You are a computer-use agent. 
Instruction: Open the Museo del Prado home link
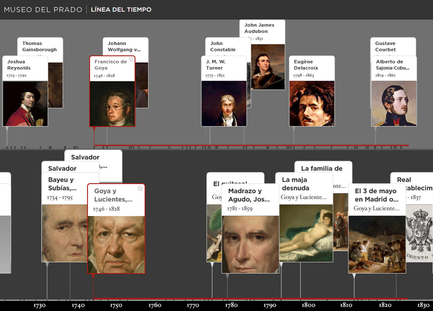(43, 10)
